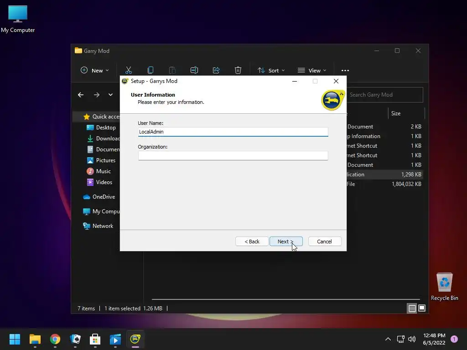Launch Google Chrome from the taskbar

coord(55,339)
